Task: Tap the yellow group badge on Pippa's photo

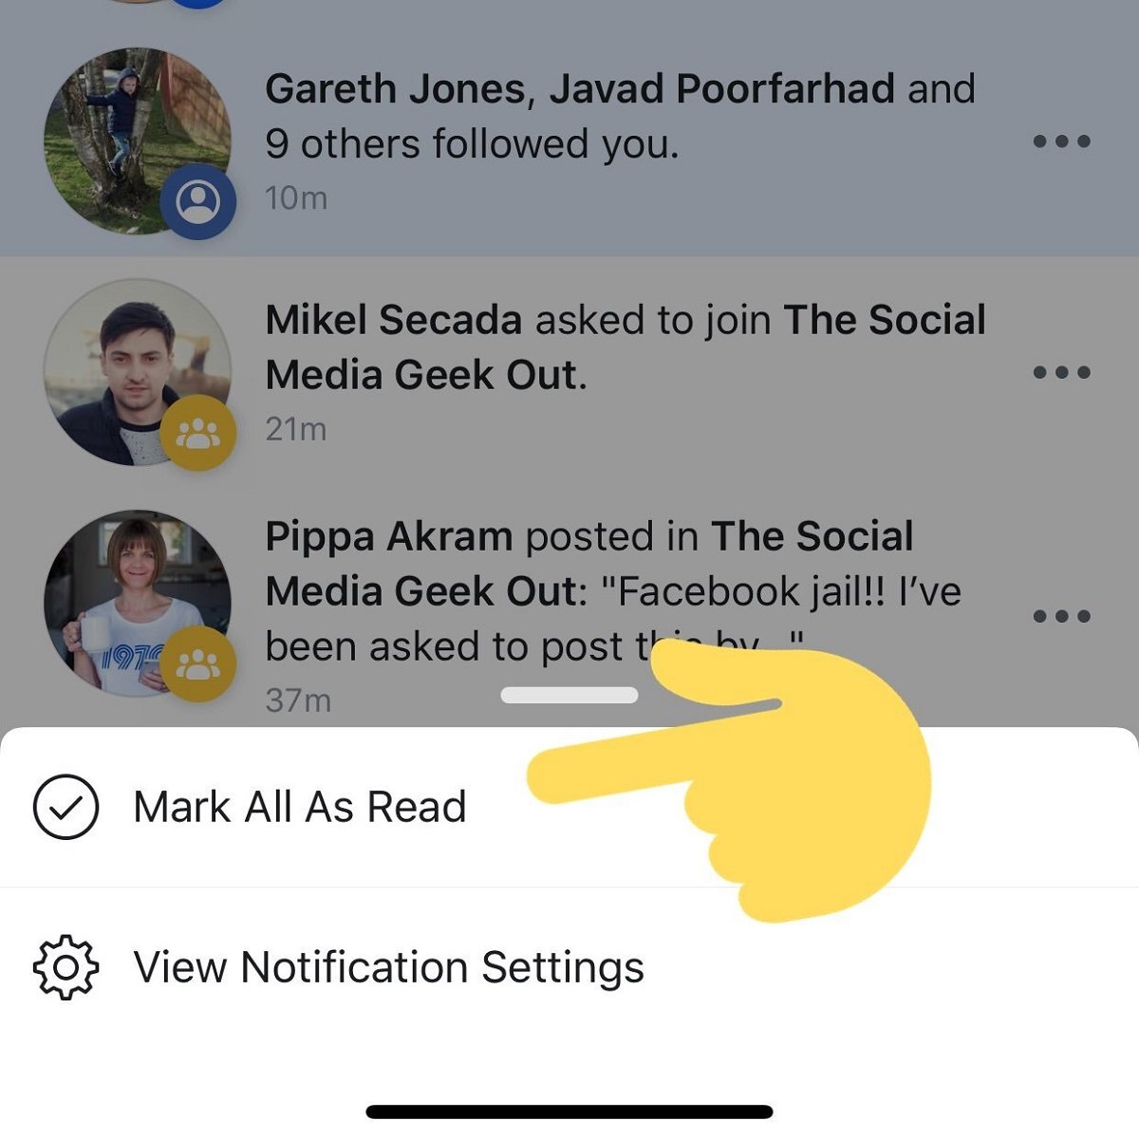Action: click(x=197, y=664)
